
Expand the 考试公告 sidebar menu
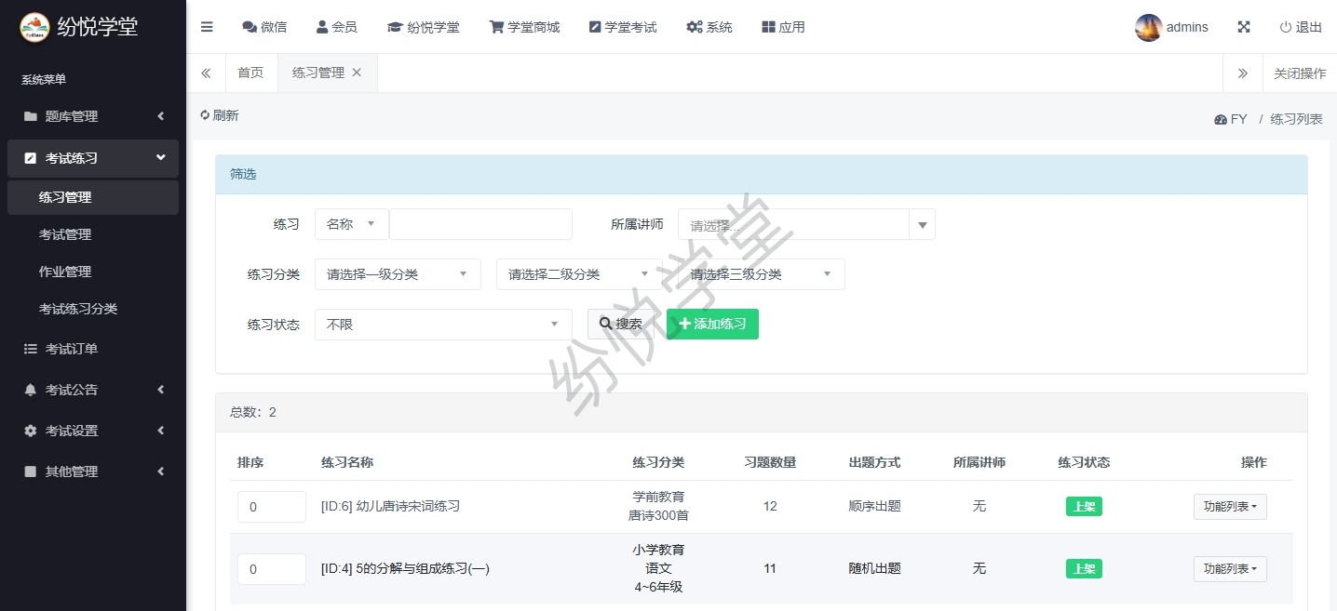point(93,390)
